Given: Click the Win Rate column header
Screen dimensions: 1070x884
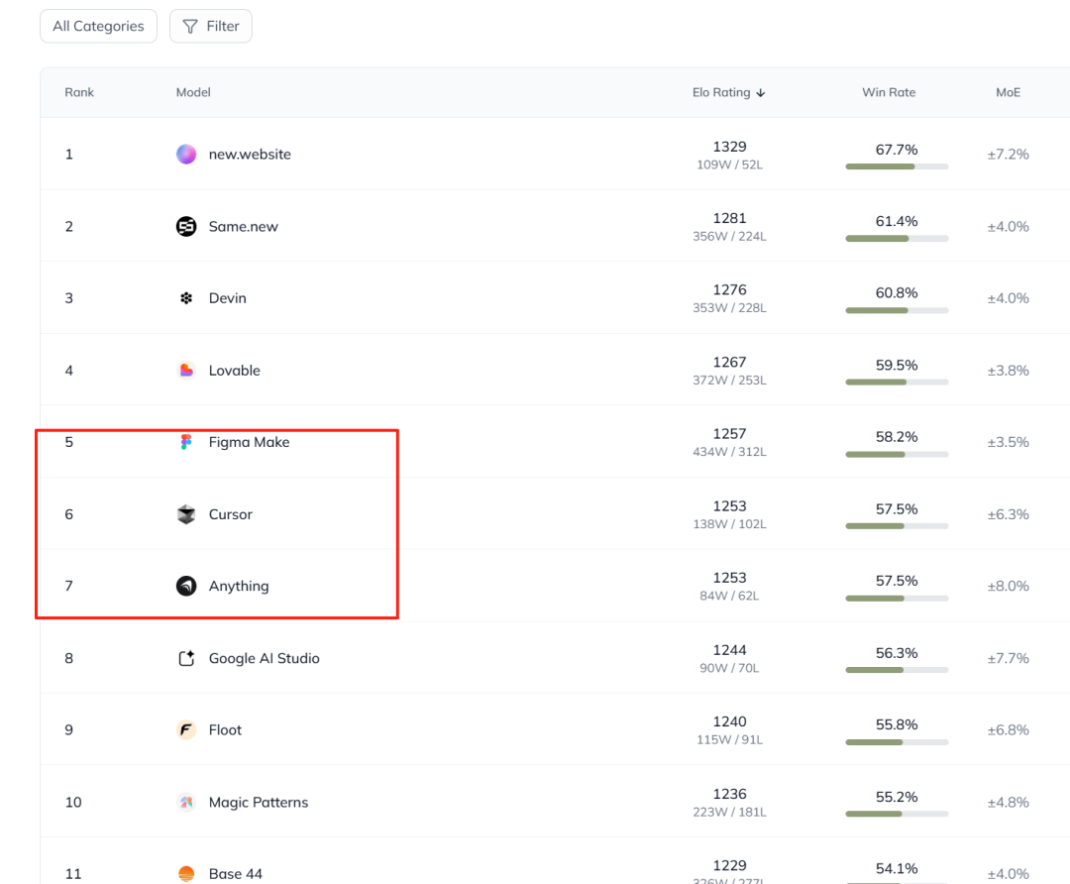Looking at the screenshot, I should [889, 92].
